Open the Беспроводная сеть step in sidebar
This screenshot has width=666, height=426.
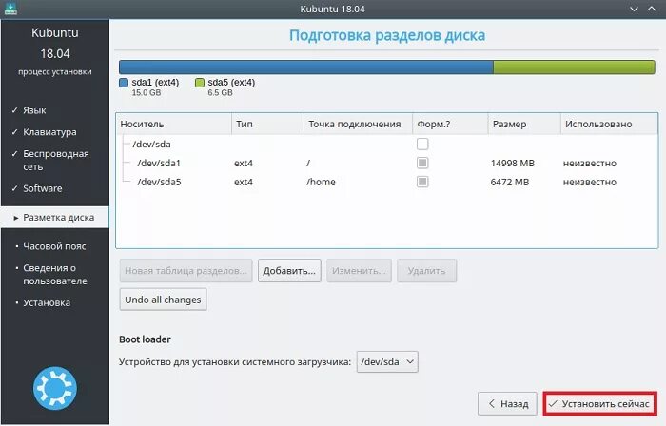pos(55,160)
